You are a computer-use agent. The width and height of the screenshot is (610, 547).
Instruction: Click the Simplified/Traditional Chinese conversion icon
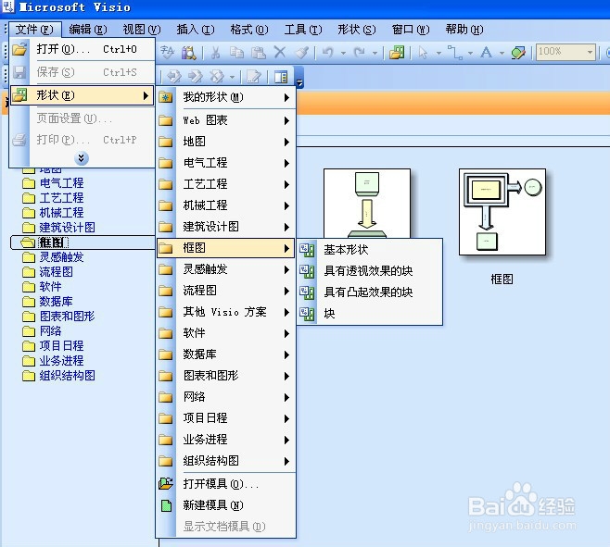pos(167,52)
